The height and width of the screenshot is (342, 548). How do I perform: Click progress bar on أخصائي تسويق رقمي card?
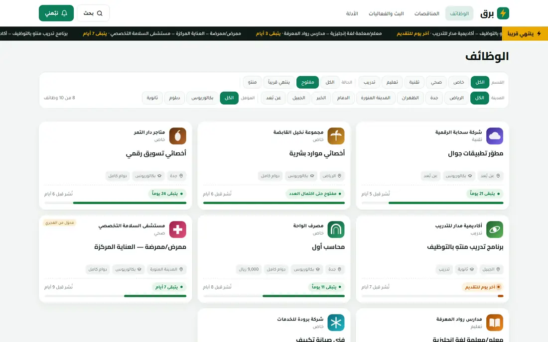click(x=116, y=203)
